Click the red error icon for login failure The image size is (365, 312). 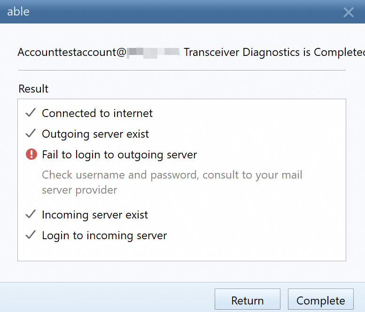tap(31, 154)
